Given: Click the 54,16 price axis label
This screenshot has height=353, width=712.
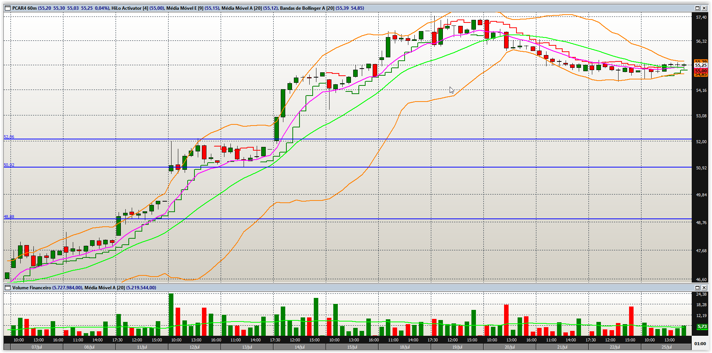Looking at the screenshot, I should click(701, 90).
